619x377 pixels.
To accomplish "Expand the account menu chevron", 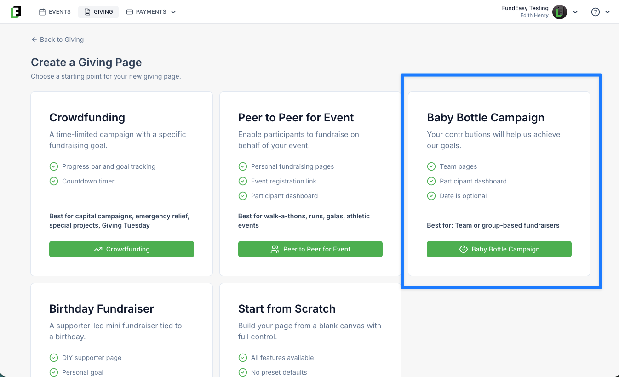I will [575, 12].
